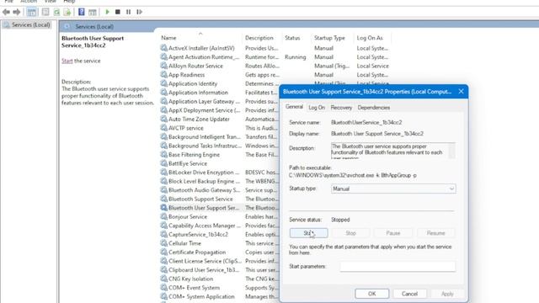This screenshot has height=303, width=539.
Task: Switch to the General tab
Action: [294, 107]
